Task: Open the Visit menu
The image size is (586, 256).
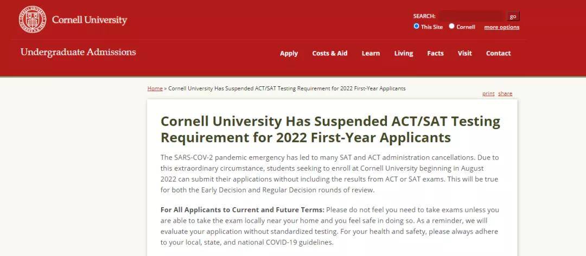Action: tap(464, 53)
